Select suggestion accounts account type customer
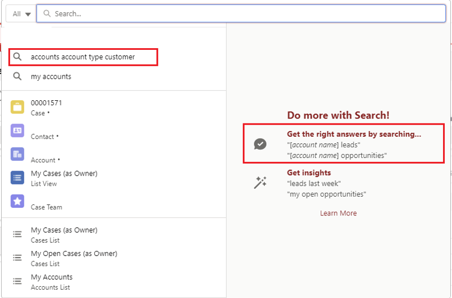452x298 pixels. (x=83, y=57)
